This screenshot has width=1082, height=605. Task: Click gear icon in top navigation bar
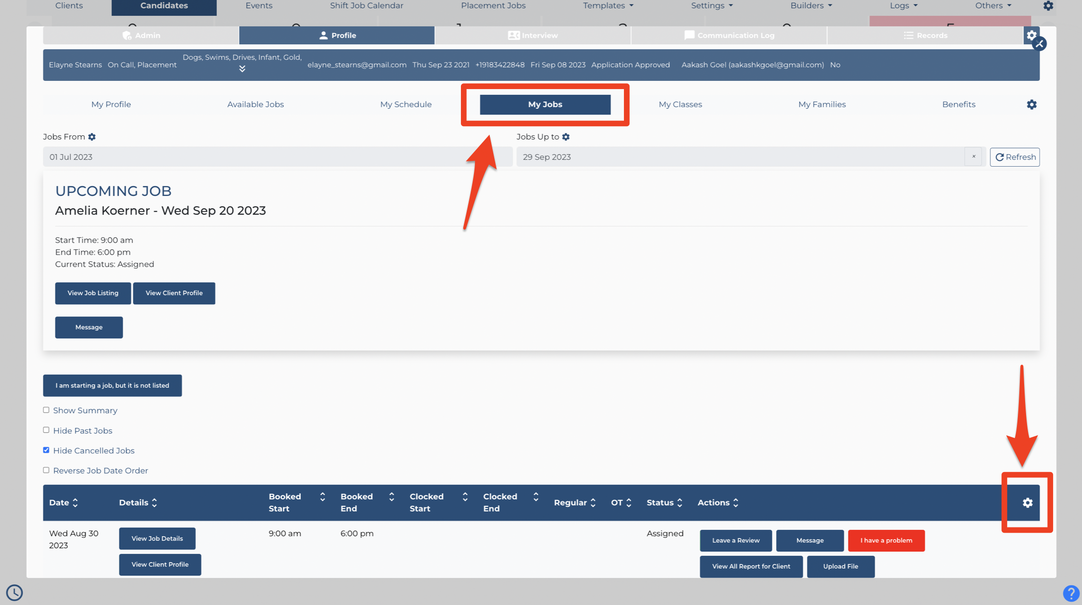click(x=1048, y=6)
